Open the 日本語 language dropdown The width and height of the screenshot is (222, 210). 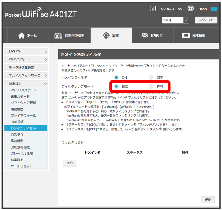pyautogui.click(x=175, y=20)
